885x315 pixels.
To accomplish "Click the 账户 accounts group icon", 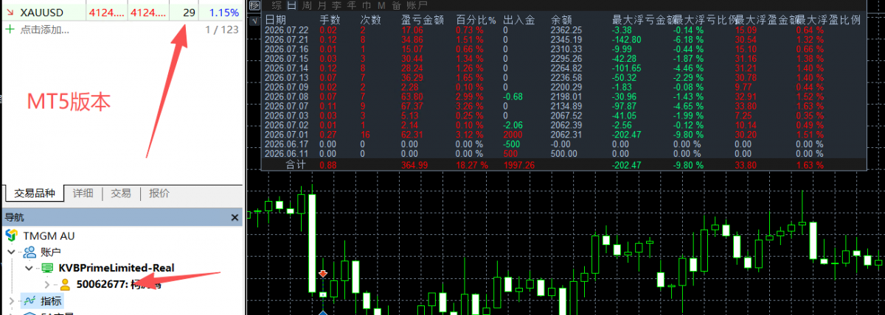I will coord(29,252).
